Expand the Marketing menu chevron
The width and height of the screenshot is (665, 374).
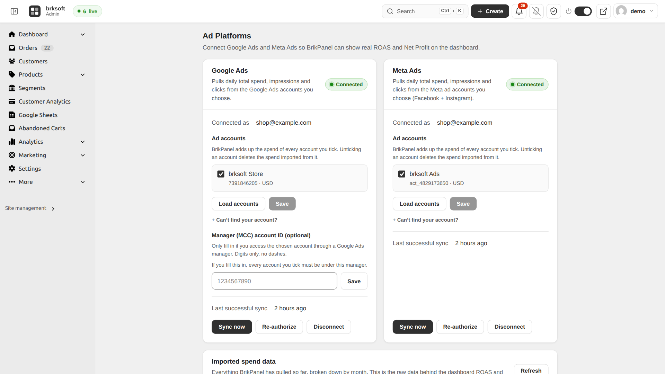(x=83, y=155)
